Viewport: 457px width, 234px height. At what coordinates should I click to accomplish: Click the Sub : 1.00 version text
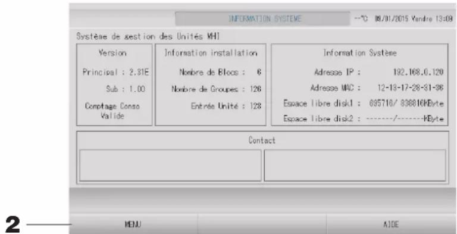(x=126, y=89)
